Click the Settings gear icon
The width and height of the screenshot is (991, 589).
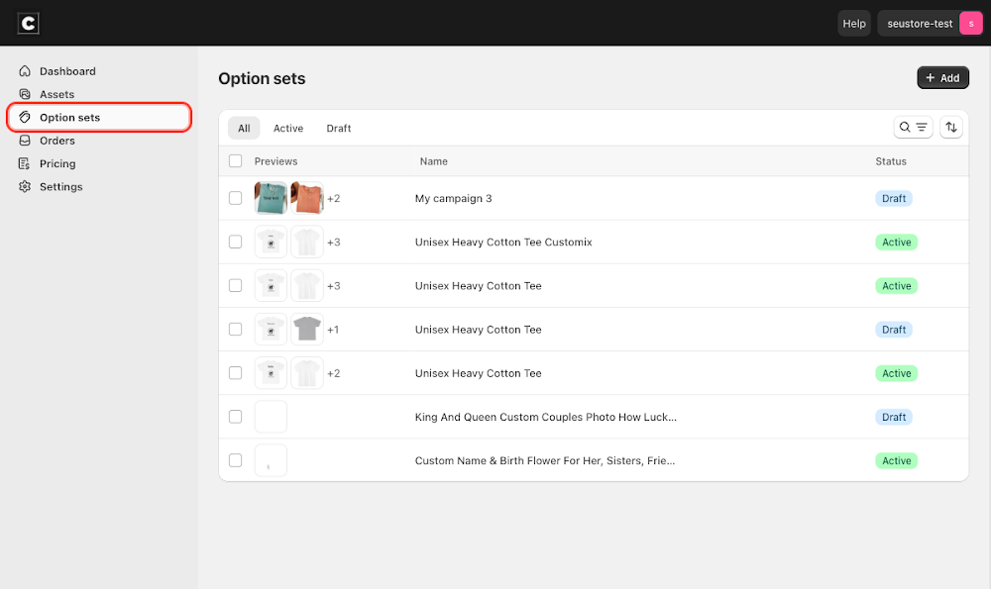[x=25, y=186]
